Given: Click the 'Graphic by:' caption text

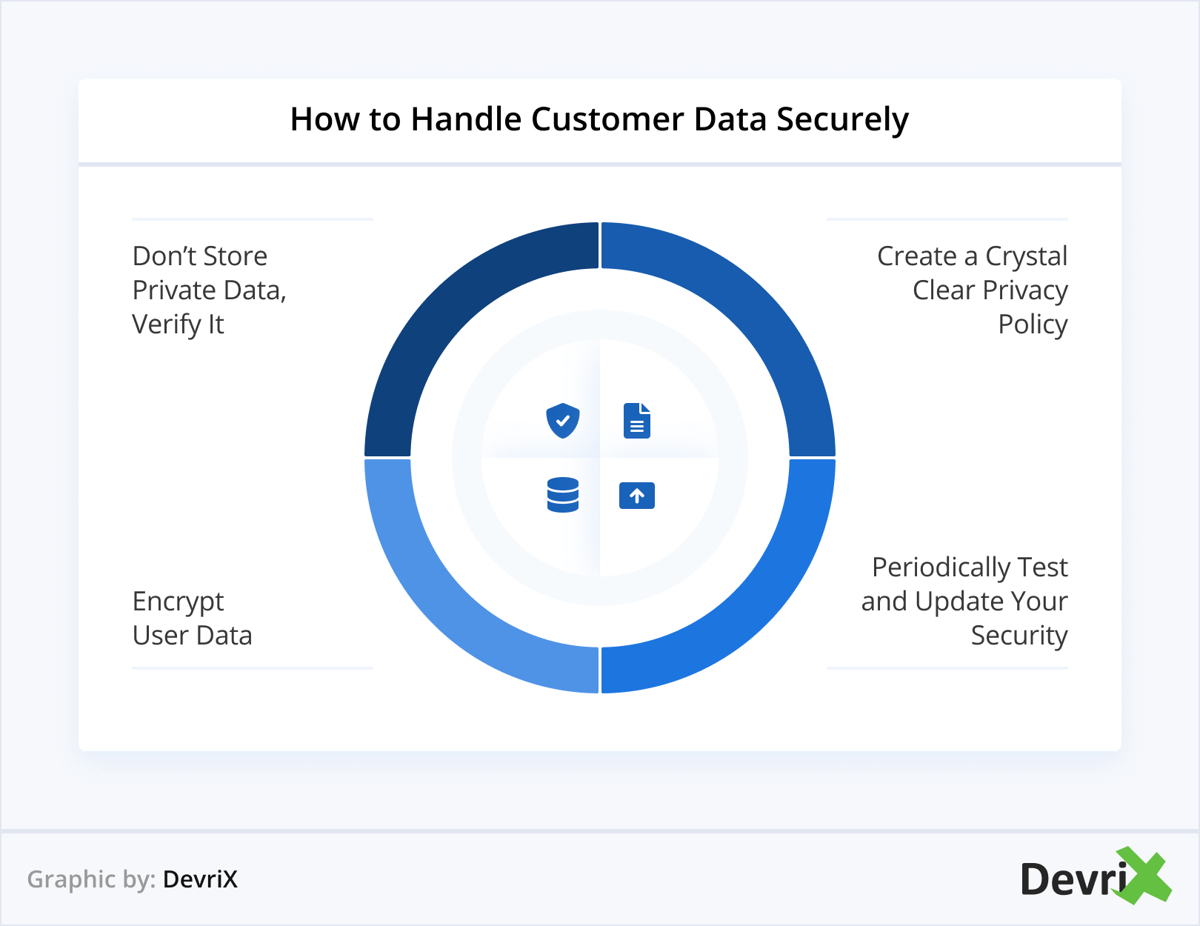Looking at the screenshot, I should (x=91, y=879).
